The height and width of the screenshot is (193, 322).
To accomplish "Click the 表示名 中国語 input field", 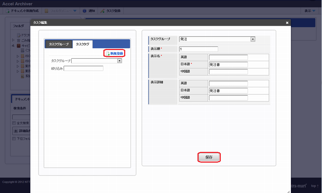I will coord(228,71).
